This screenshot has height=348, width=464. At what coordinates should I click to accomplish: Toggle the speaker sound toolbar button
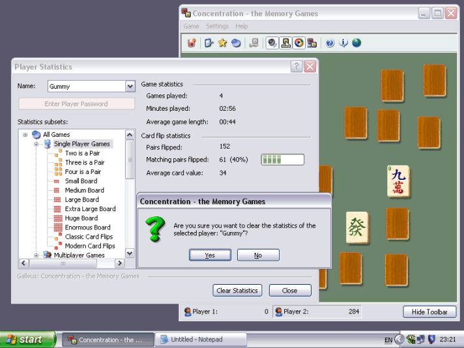tap(272, 43)
